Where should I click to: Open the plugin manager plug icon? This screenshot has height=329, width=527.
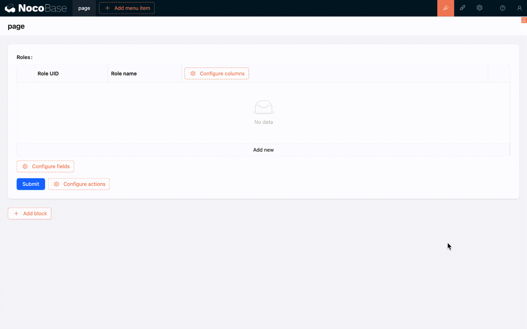[x=463, y=8]
